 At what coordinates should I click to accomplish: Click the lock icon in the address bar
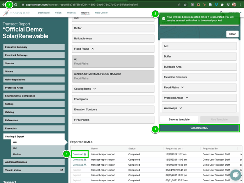tap(23, 5)
